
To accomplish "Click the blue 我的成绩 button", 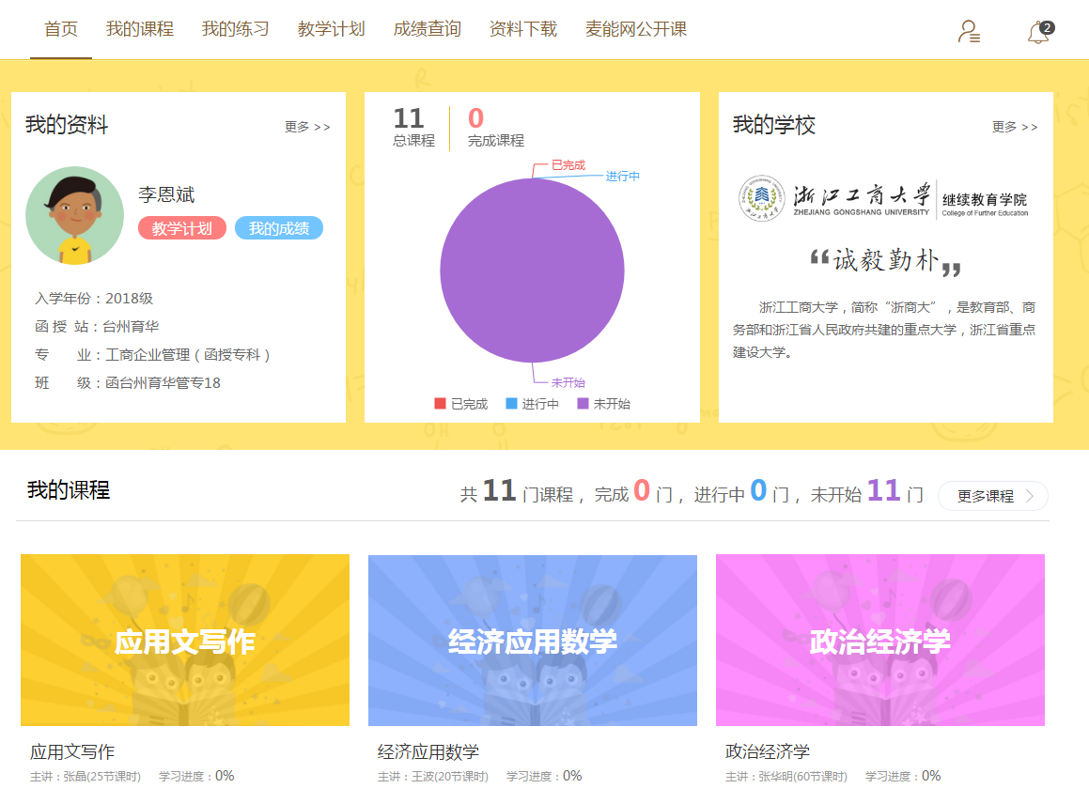I will [279, 228].
